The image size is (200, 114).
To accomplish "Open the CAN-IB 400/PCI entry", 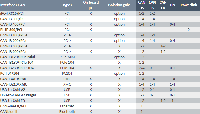I will [13, 24].
